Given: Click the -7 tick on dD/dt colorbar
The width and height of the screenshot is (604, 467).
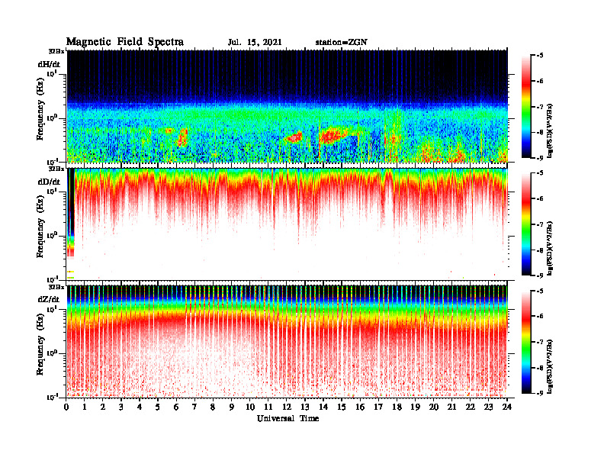Looking at the screenshot, I should tap(540, 224).
